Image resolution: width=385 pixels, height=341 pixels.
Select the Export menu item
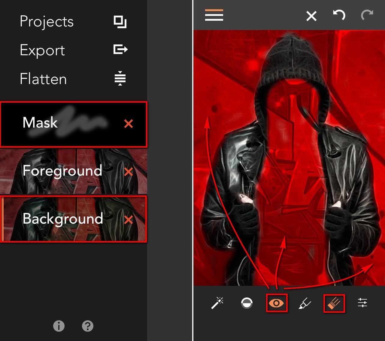tap(42, 50)
